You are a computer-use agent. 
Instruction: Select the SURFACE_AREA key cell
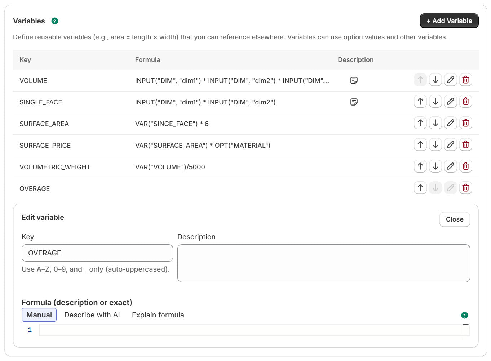pyautogui.click(x=44, y=124)
